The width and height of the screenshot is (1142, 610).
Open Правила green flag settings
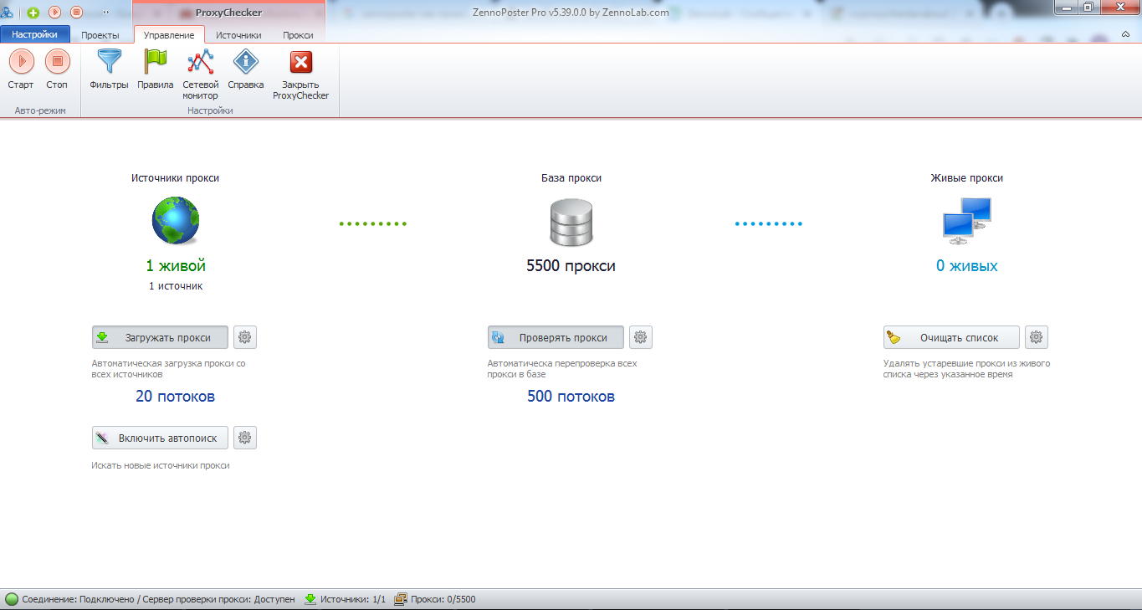coord(156,69)
